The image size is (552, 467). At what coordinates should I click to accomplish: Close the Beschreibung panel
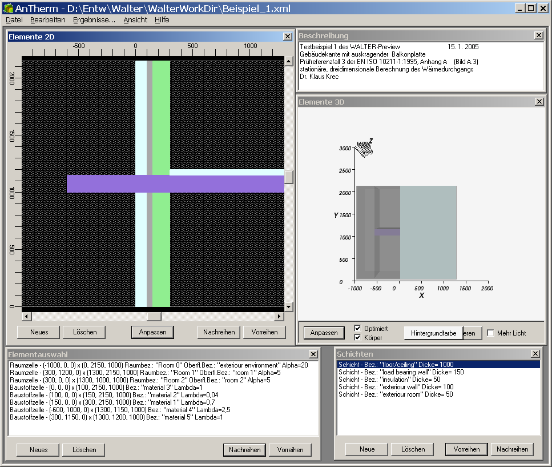(538, 35)
